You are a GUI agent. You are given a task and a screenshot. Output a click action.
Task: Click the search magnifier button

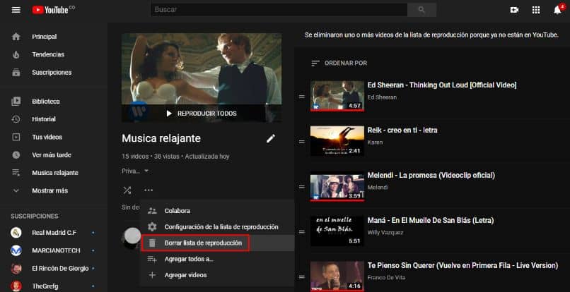coord(421,10)
